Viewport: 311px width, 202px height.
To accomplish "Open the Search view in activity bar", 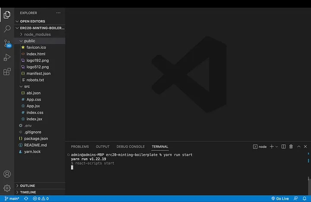I will (x=7, y=29).
